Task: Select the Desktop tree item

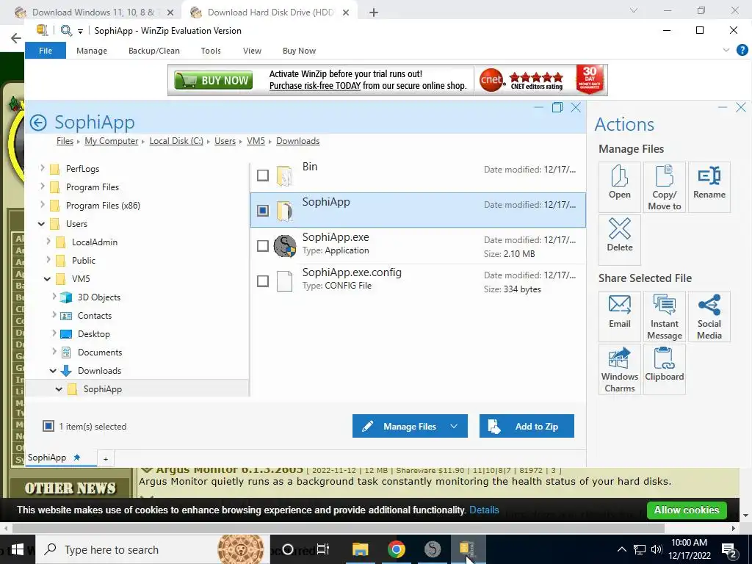Action: 94,334
